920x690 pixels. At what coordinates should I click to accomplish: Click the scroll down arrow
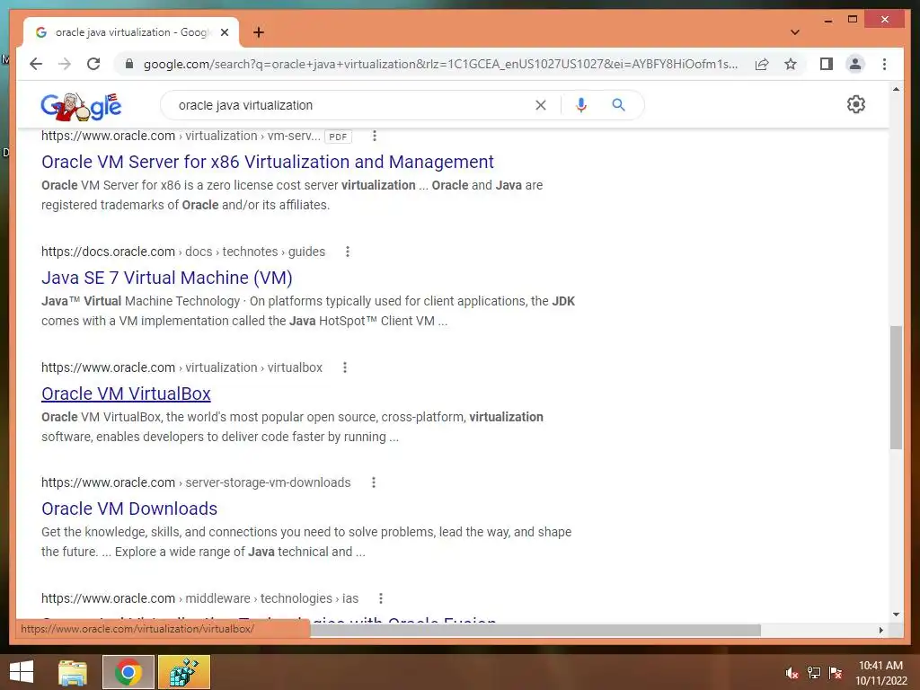tap(896, 615)
